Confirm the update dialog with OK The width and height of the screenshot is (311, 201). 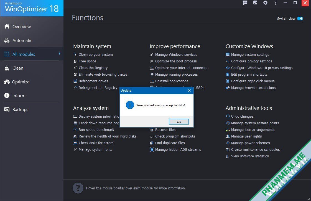(179, 122)
